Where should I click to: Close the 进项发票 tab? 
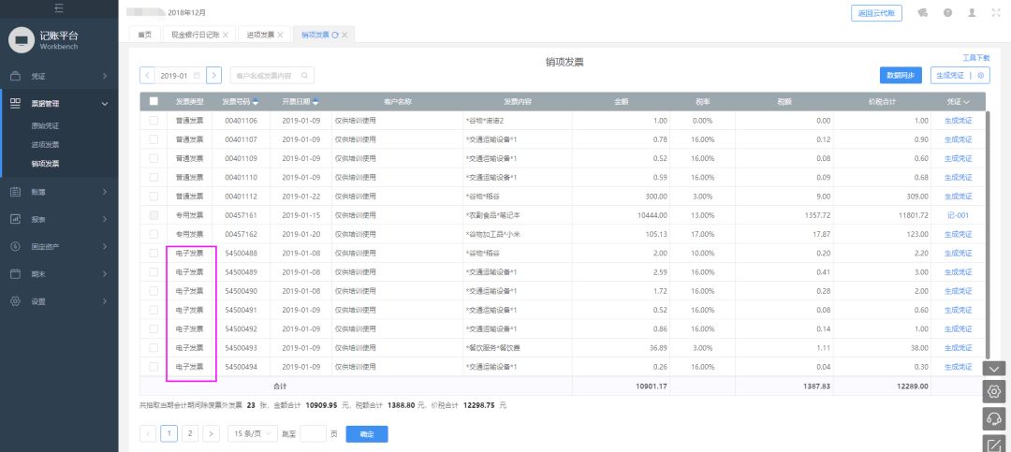pyautogui.click(x=280, y=35)
